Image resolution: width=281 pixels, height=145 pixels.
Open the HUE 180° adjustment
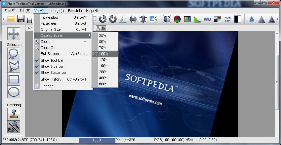(228, 19)
